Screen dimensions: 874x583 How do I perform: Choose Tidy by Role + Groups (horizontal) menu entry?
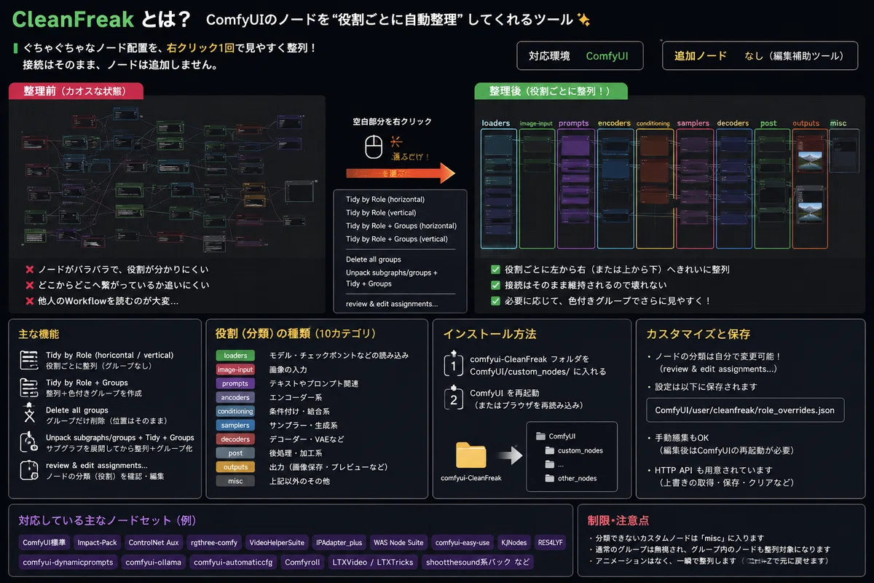click(x=400, y=226)
